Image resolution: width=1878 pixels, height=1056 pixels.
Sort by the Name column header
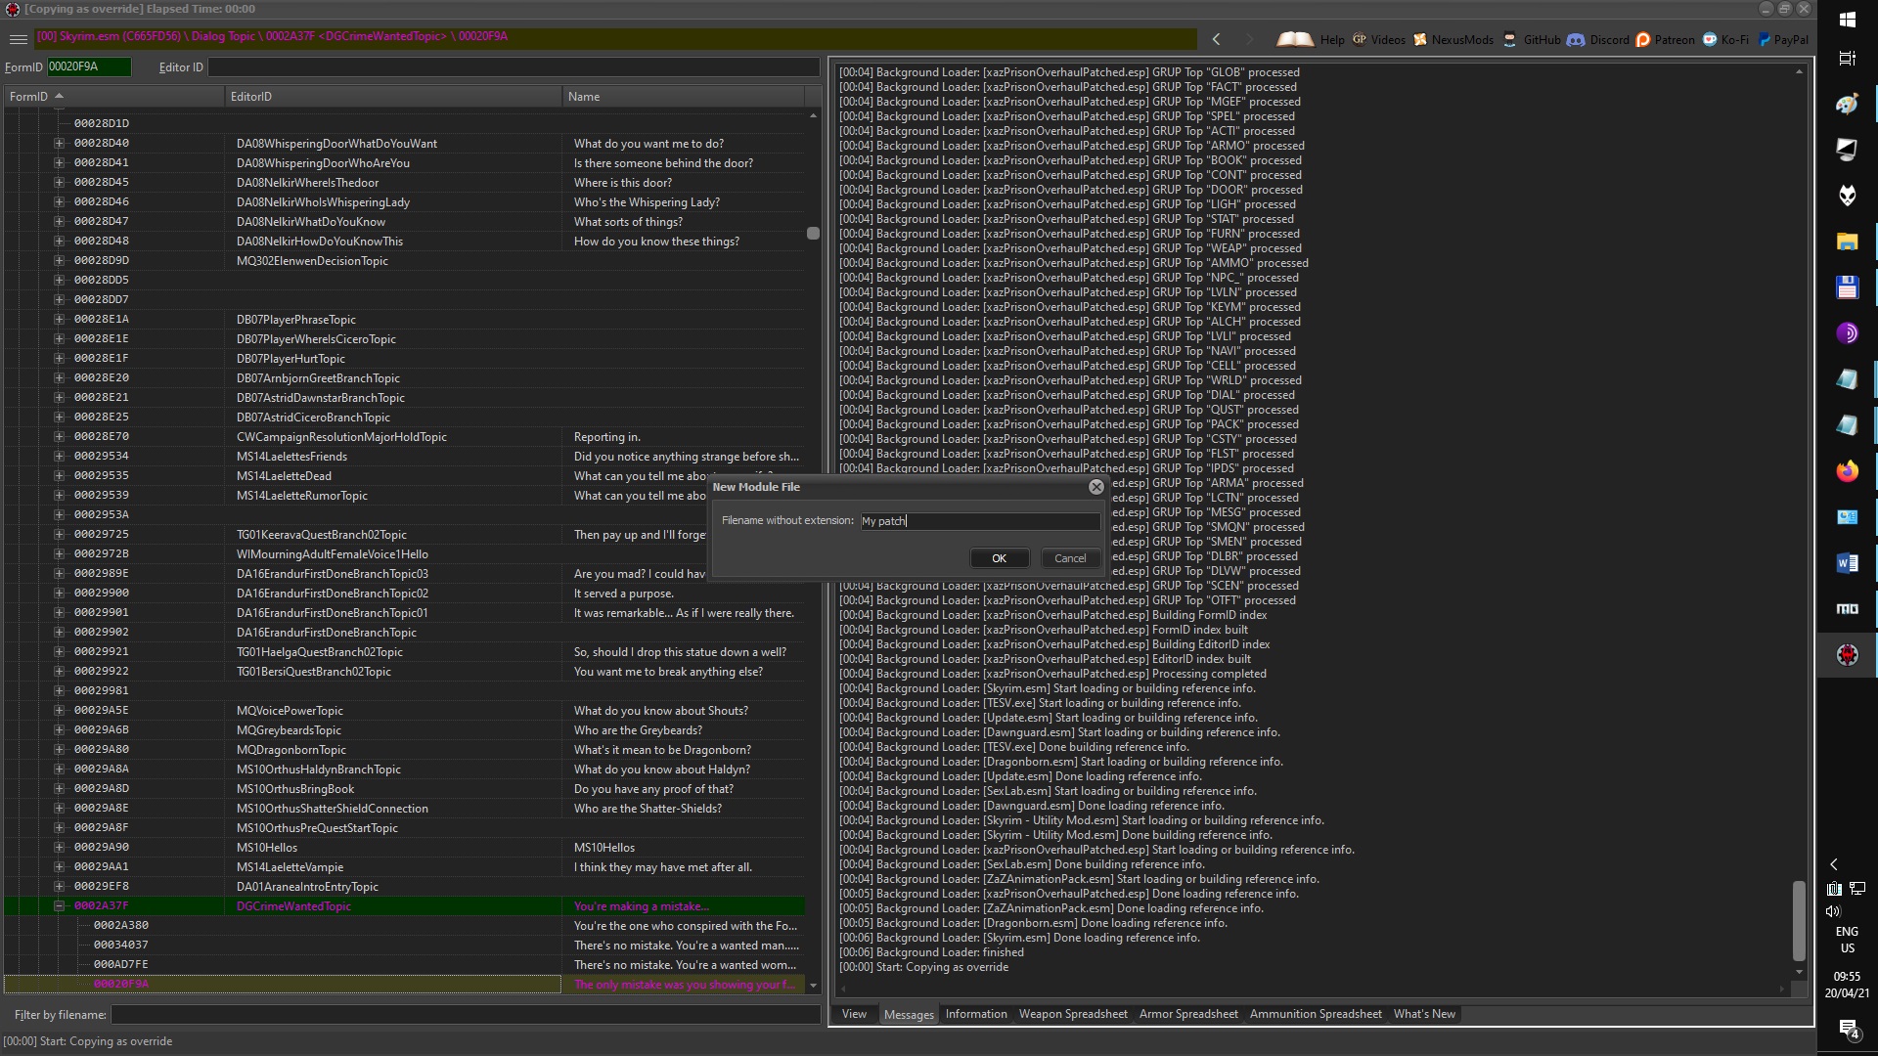[x=683, y=96]
